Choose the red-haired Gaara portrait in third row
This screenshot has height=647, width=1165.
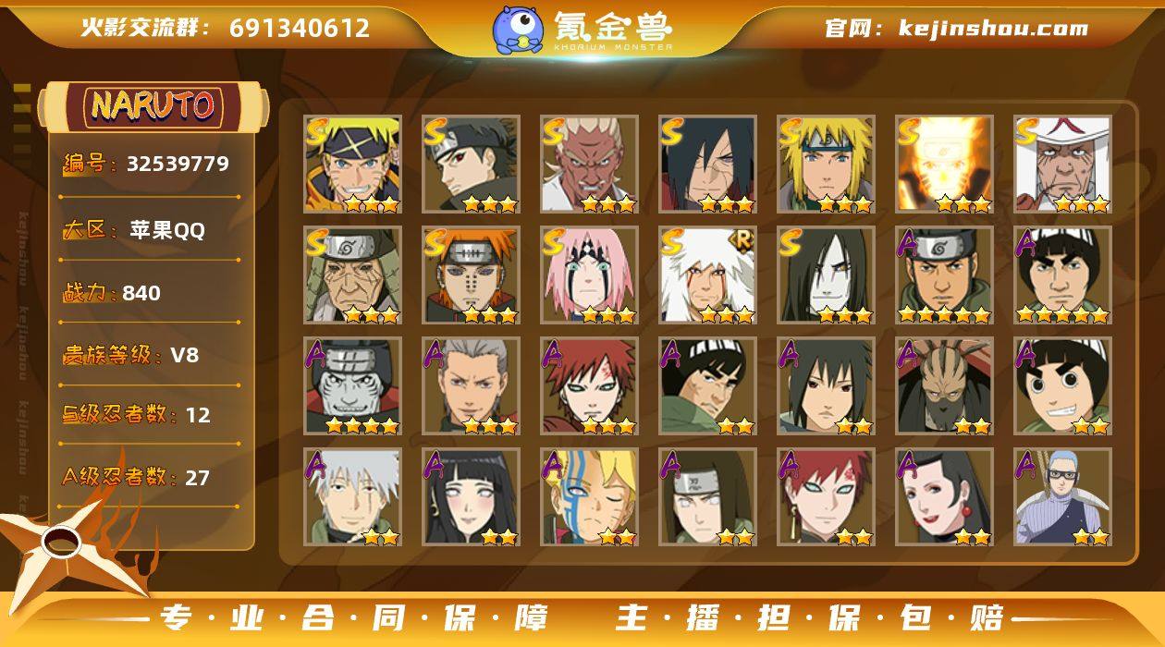point(590,386)
